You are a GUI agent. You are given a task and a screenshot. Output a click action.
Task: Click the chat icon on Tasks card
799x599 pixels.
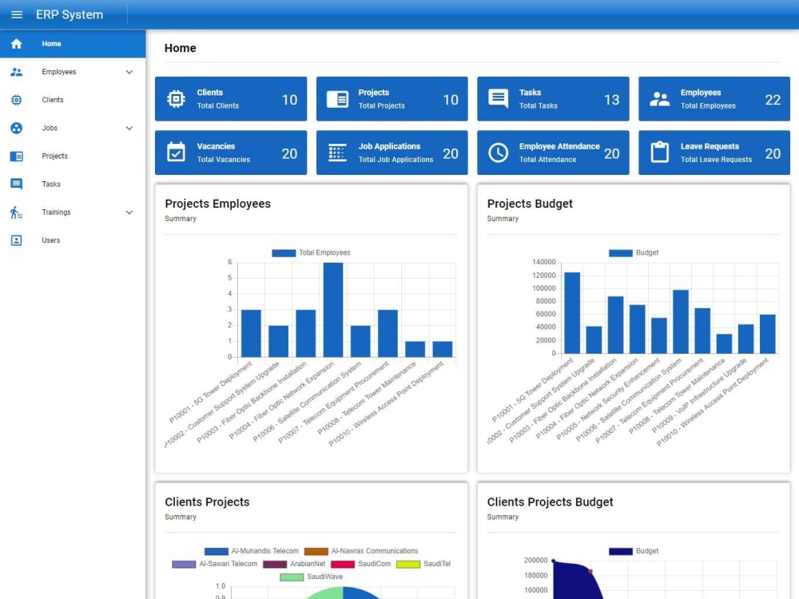click(x=498, y=99)
